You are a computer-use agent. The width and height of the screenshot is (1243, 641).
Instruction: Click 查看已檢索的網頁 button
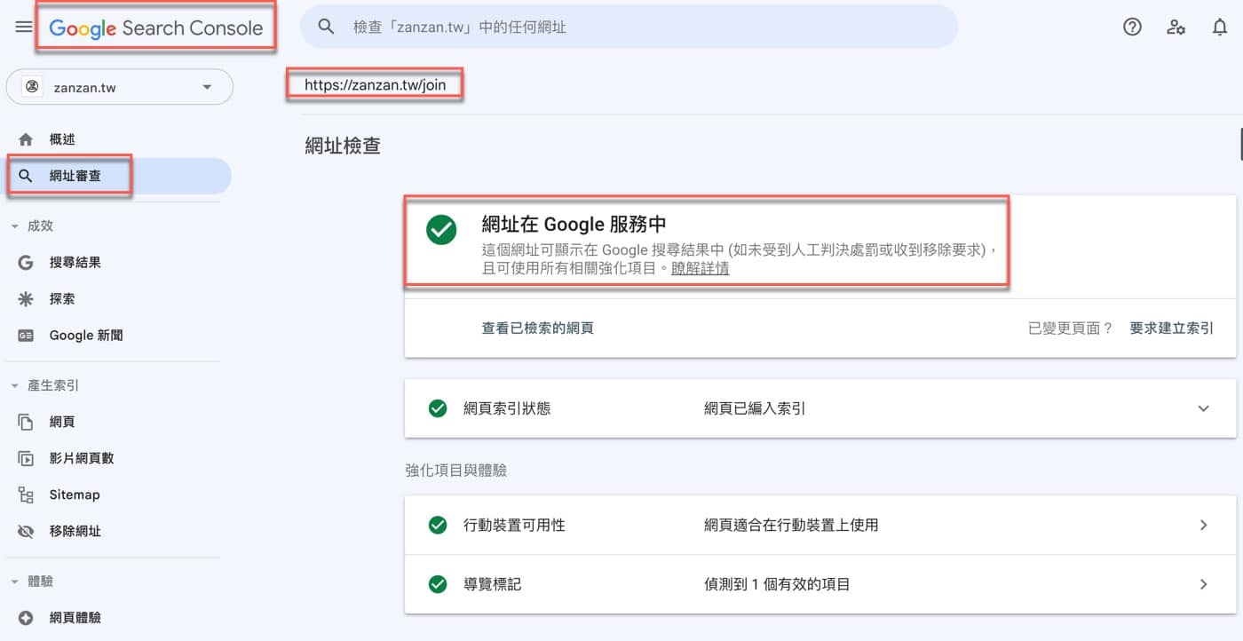[x=537, y=328]
